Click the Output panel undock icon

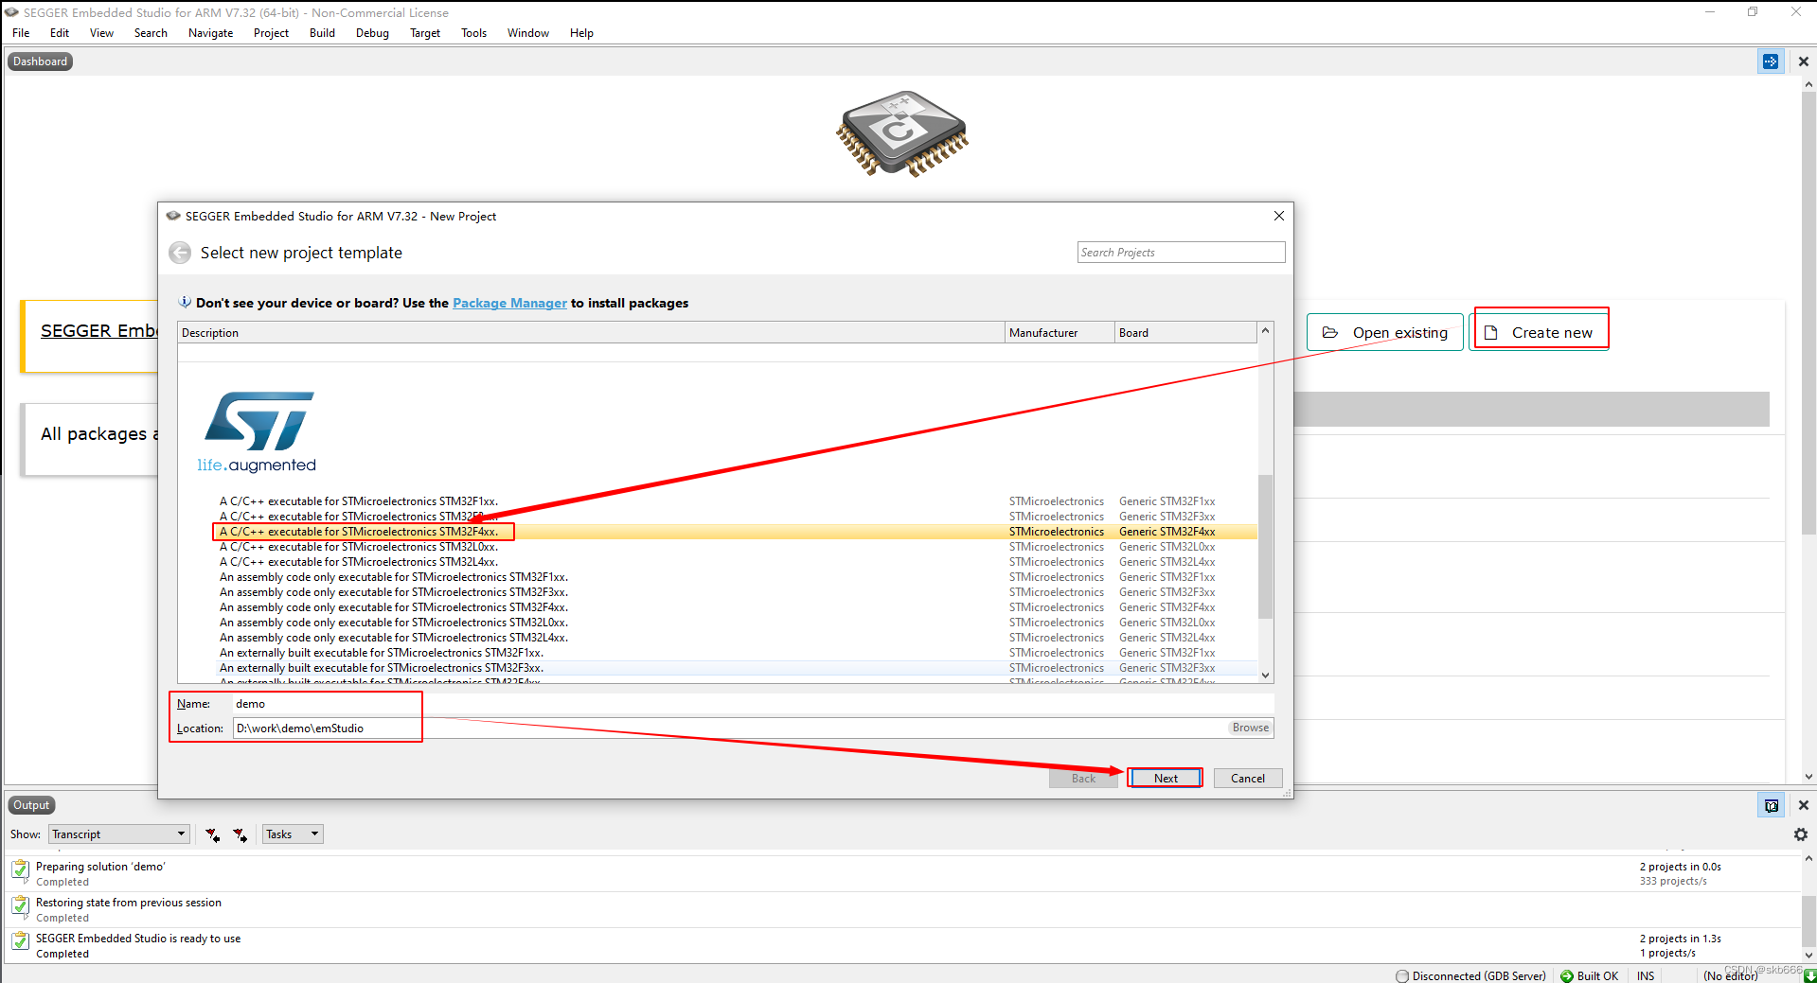click(1772, 805)
